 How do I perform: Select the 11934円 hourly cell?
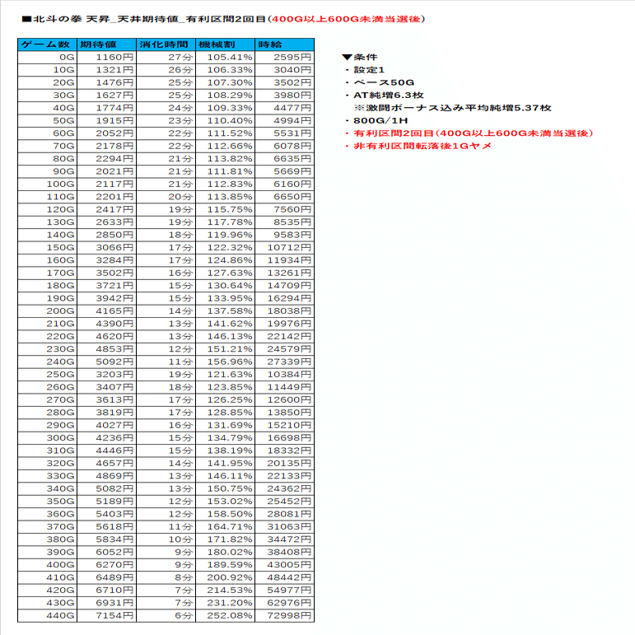pyautogui.click(x=284, y=260)
